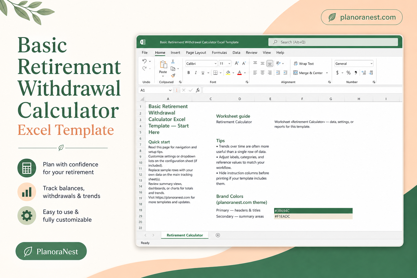Click the "Quick start" heading cell
This screenshot has height=278, width=417.
(x=159, y=142)
